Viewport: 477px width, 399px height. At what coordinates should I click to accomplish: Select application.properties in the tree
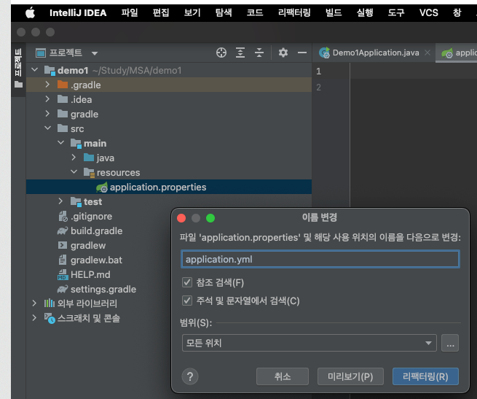169,187
